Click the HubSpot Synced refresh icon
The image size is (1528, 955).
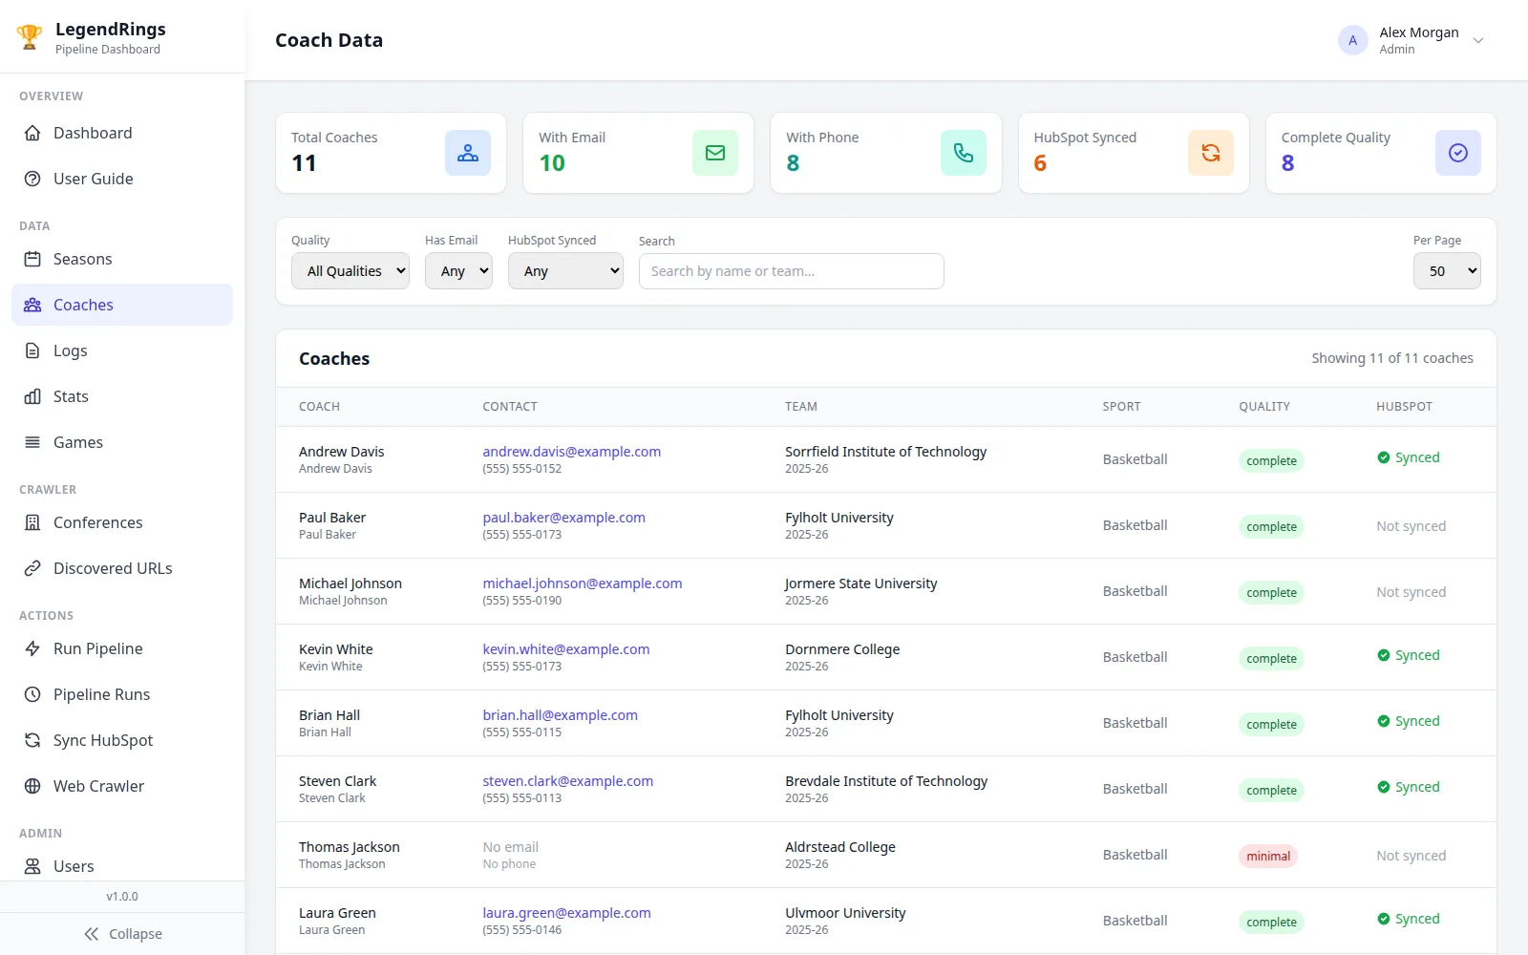pyautogui.click(x=1211, y=153)
